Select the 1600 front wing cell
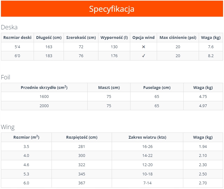The image size is (224, 189). (x=44, y=97)
